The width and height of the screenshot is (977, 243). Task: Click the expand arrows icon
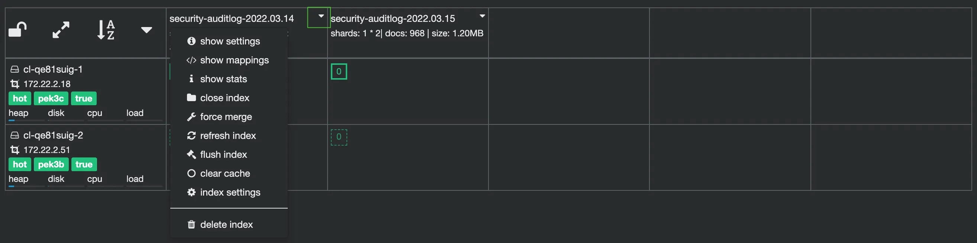click(x=61, y=30)
